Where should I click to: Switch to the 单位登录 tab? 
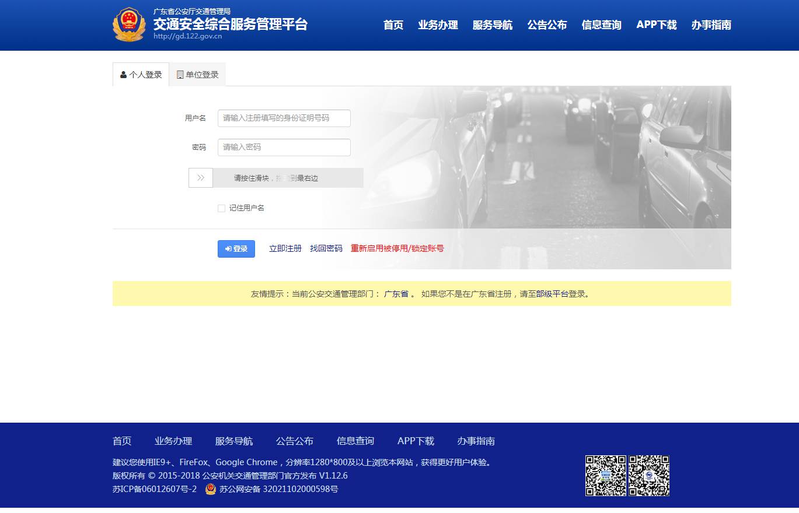click(x=197, y=75)
